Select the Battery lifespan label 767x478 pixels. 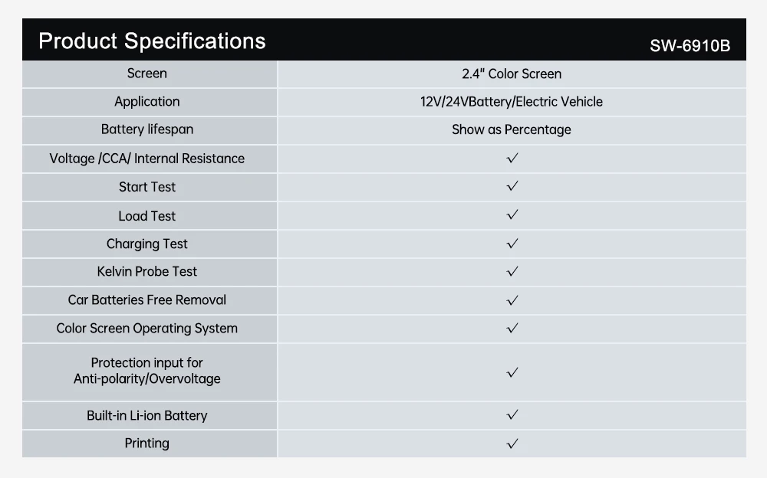(x=146, y=129)
